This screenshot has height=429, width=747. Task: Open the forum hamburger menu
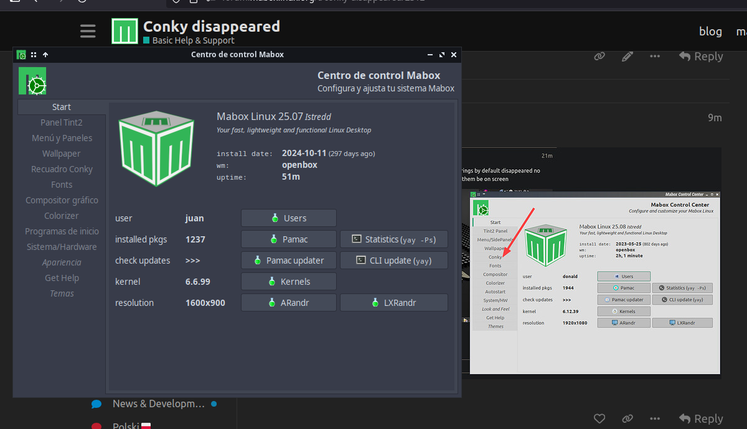[x=88, y=31]
